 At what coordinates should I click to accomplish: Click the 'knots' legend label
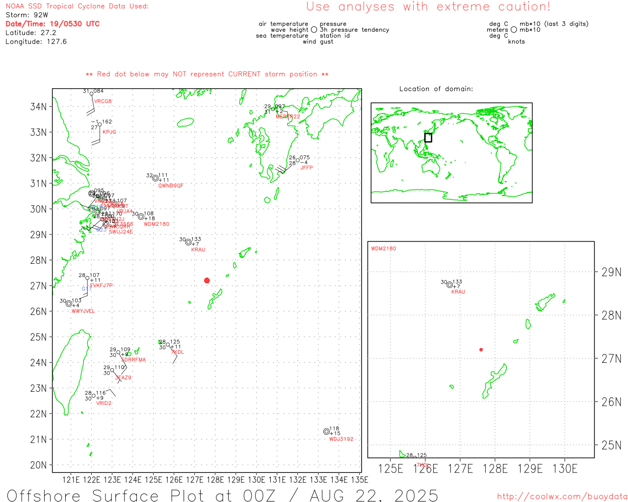click(x=517, y=42)
